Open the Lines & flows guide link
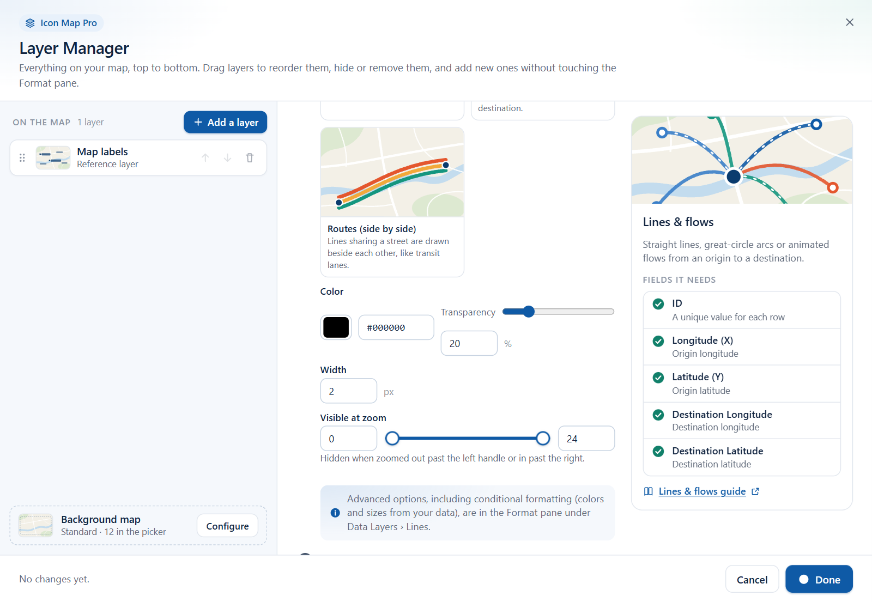 click(x=702, y=491)
